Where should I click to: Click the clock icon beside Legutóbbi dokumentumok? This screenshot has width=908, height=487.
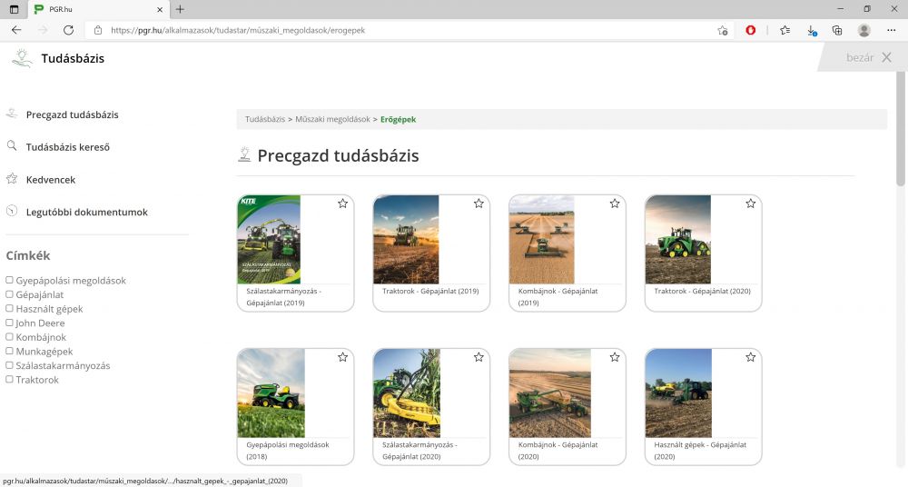[x=12, y=211]
